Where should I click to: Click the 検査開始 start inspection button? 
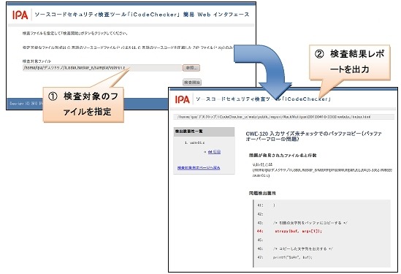192,83
